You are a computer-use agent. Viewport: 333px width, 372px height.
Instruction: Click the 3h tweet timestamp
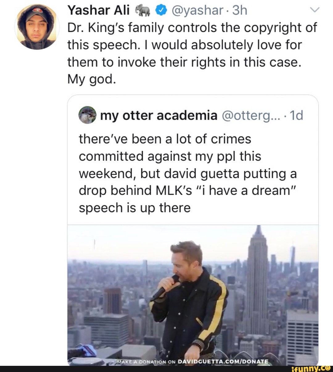(240, 10)
